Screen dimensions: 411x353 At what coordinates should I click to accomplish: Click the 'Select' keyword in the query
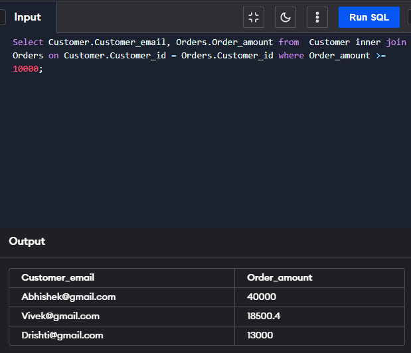(28, 42)
